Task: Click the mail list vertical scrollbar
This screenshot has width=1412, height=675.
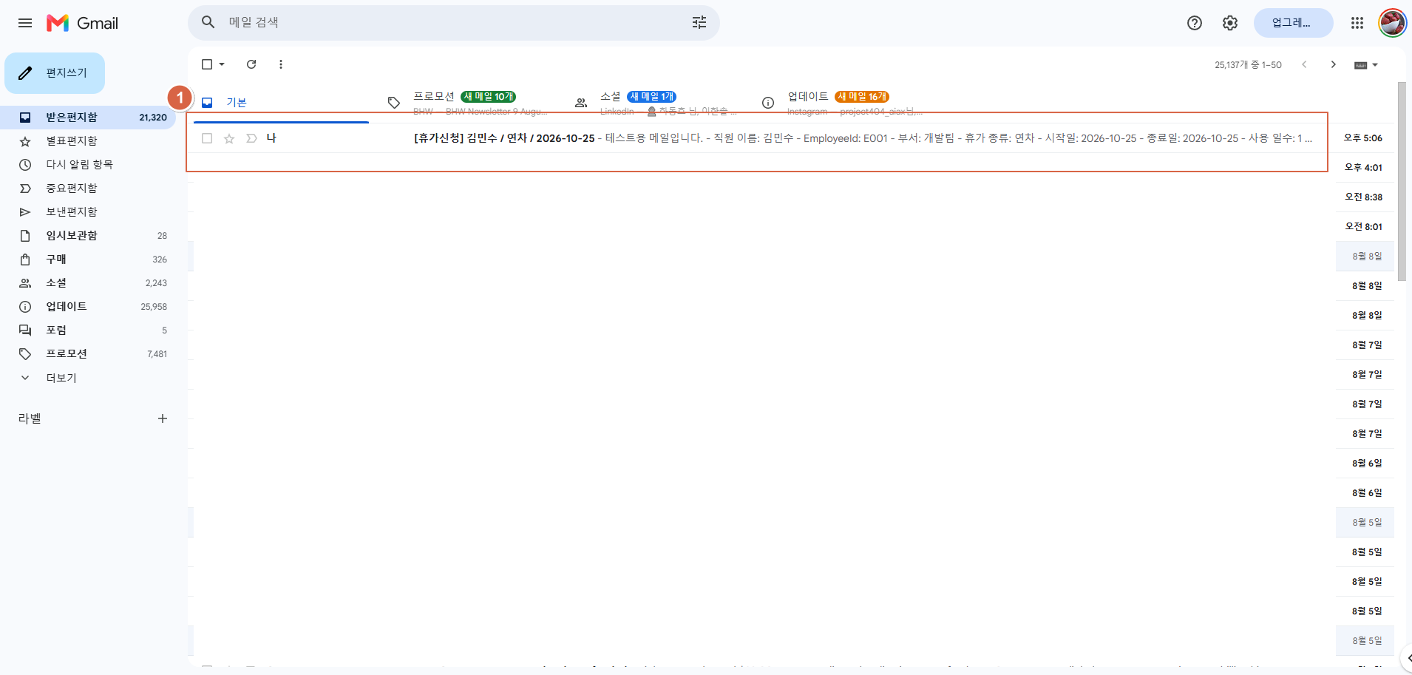Action: (1402, 181)
